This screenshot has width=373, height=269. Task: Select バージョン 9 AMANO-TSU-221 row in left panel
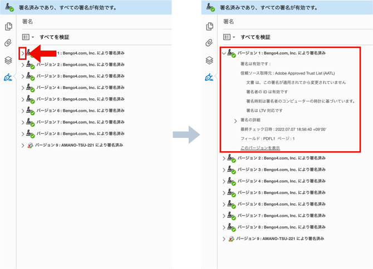(79, 145)
